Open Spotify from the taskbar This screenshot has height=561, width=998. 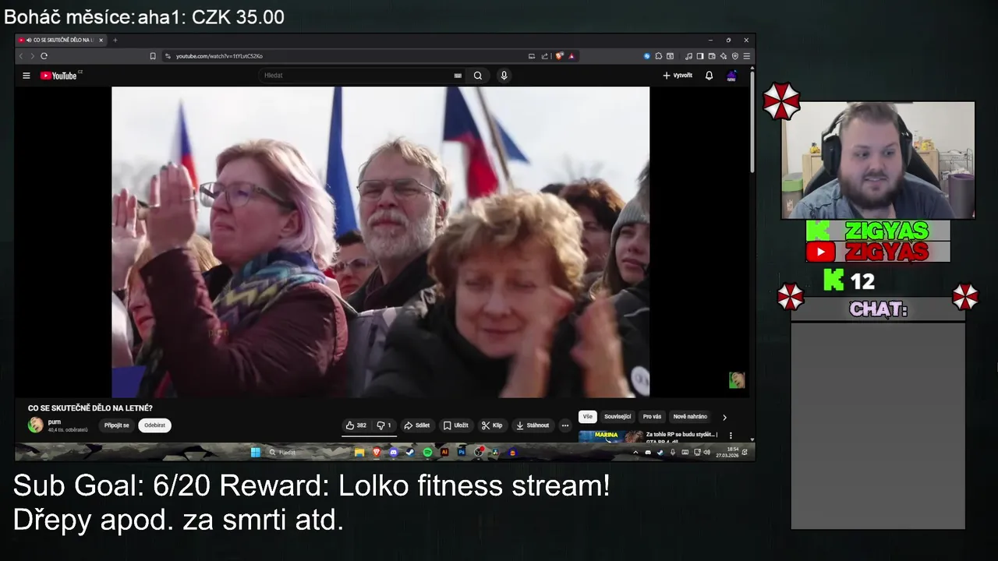pyautogui.click(x=428, y=452)
